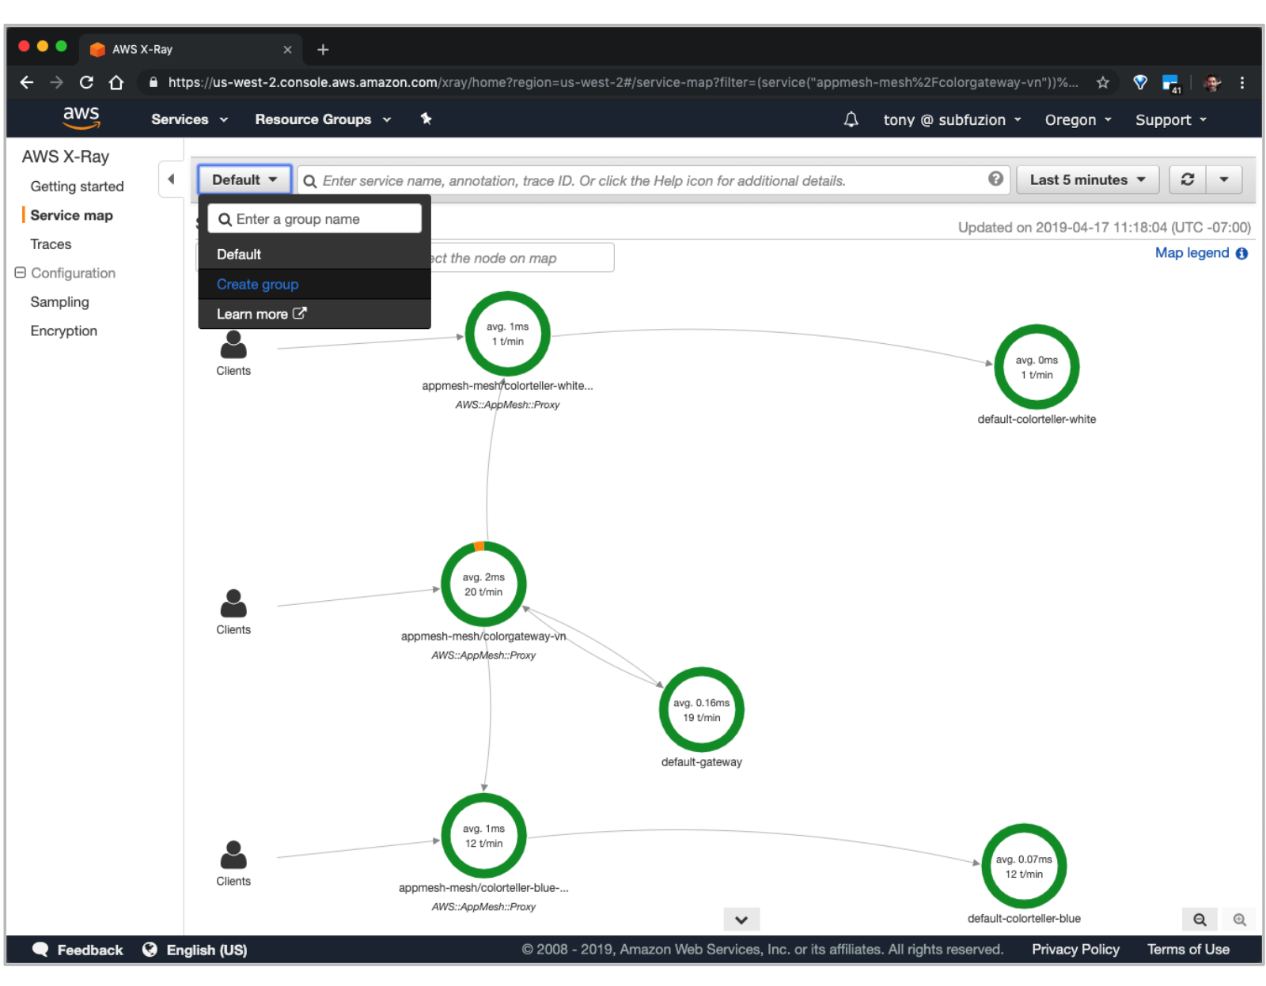Refresh the service map
This screenshot has width=1266, height=986.
(x=1188, y=179)
